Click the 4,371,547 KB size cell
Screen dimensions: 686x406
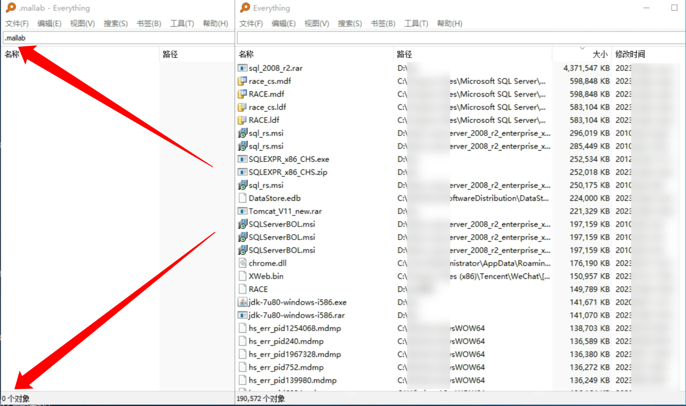pyautogui.click(x=586, y=68)
